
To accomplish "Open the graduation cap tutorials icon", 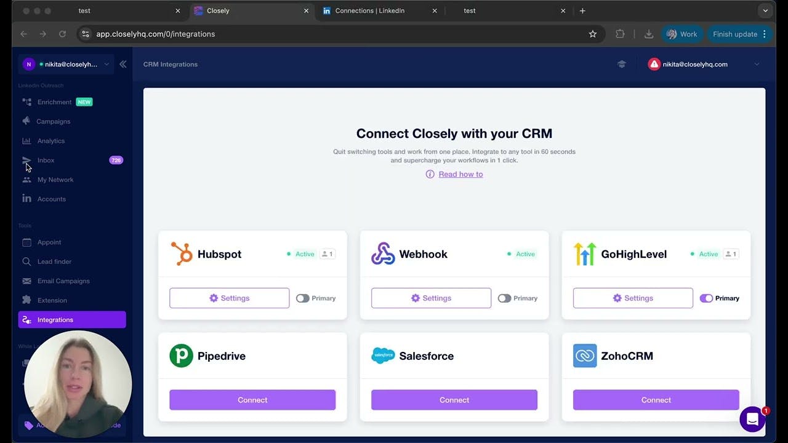I will pyautogui.click(x=622, y=64).
